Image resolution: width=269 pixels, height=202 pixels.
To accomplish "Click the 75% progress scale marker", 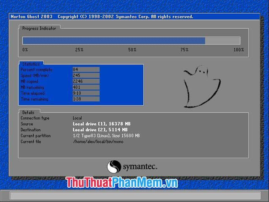I will pos(185,50).
